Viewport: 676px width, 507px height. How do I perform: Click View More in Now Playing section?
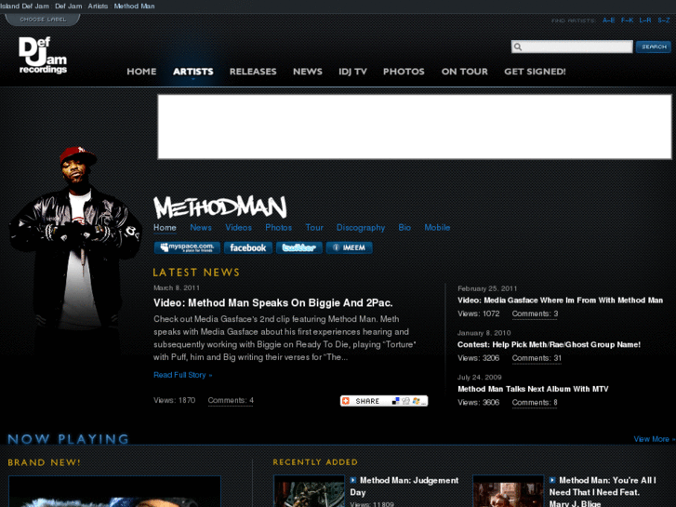coord(654,439)
